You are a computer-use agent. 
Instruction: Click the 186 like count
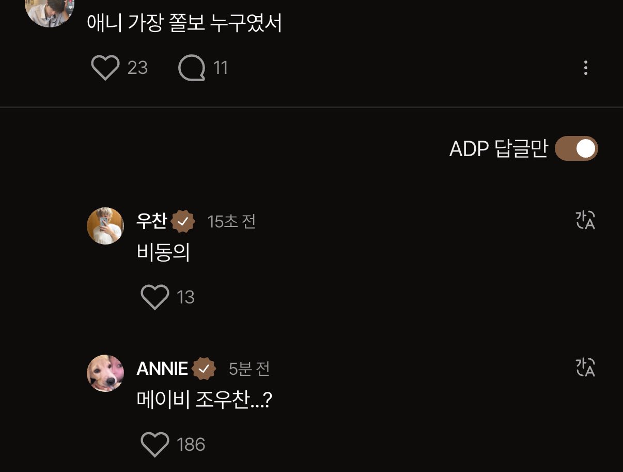point(191,445)
